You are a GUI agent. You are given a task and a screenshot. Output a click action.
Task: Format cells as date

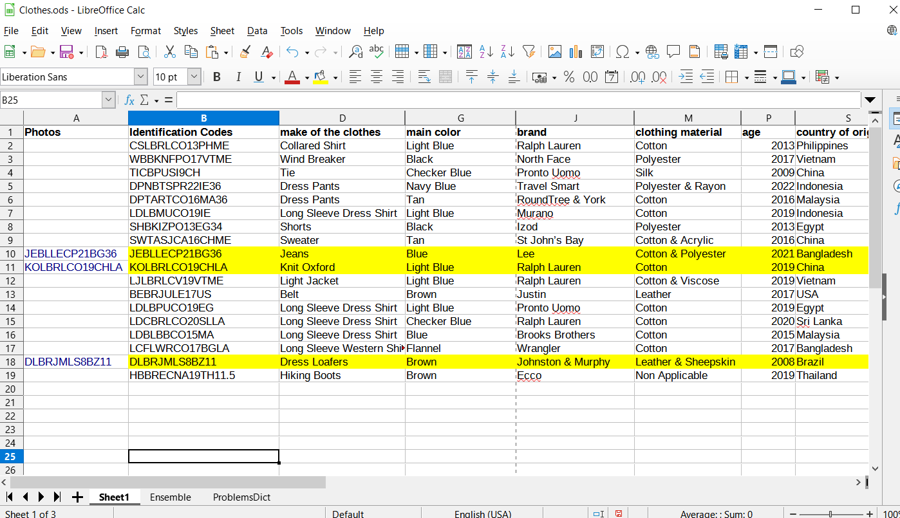tap(612, 77)
